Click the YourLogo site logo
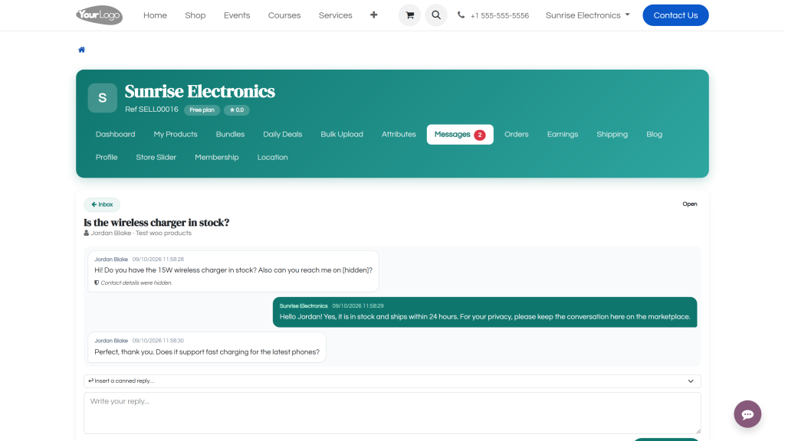The height and width of the screenshot is (441, 785). point(99,15)
